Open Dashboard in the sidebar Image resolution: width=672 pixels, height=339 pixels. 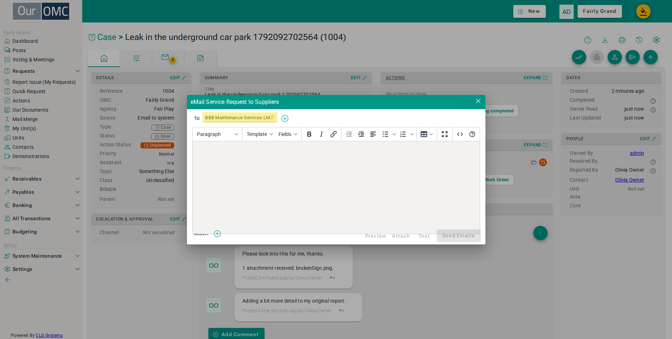tap(25, 41)
